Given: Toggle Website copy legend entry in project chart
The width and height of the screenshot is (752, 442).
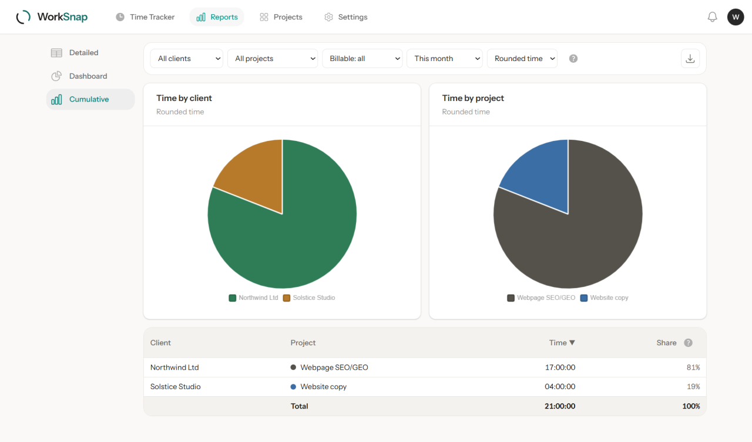Looking at the screenshot, I should point(604,298).
